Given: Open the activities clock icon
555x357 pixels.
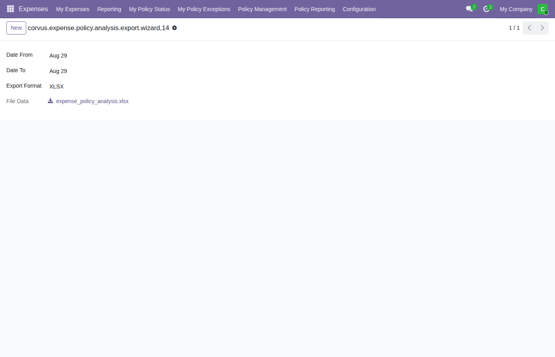Looking at the screenshot, I should pos(486,9).
